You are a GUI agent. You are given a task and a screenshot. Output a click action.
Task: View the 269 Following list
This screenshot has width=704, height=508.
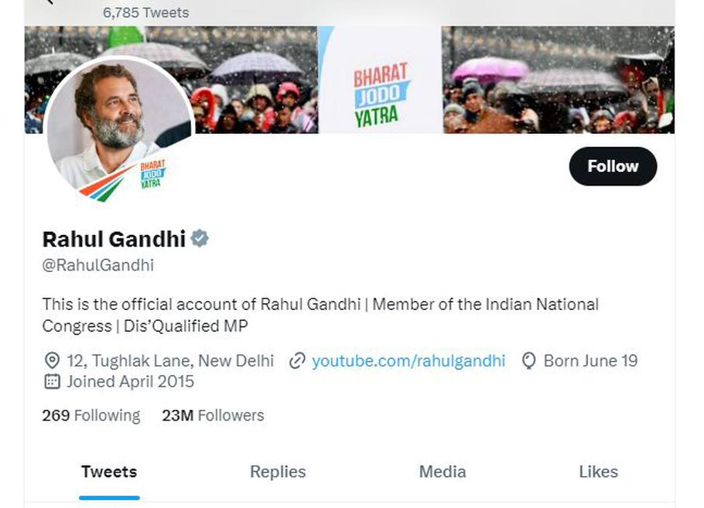(91, 415)
